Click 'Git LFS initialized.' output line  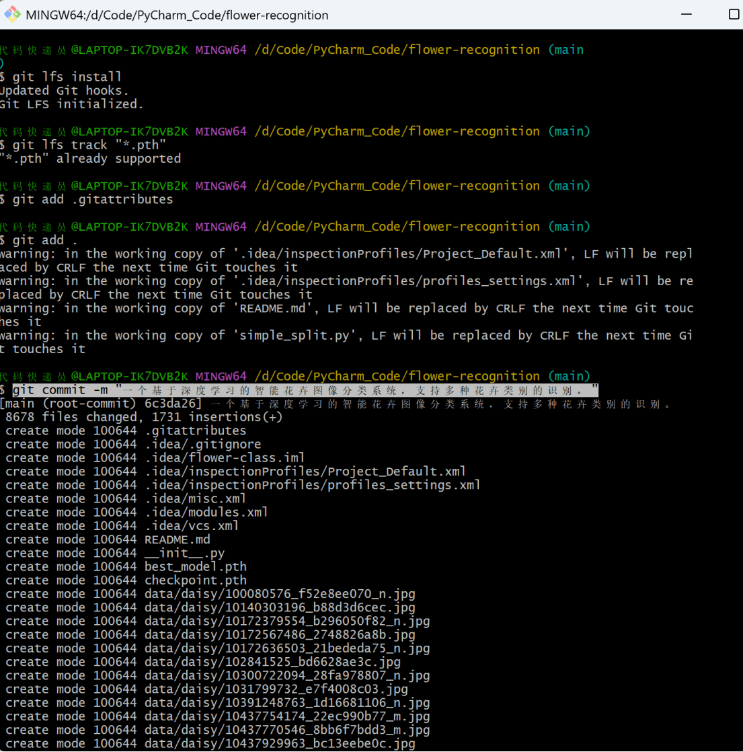point(71,104)
